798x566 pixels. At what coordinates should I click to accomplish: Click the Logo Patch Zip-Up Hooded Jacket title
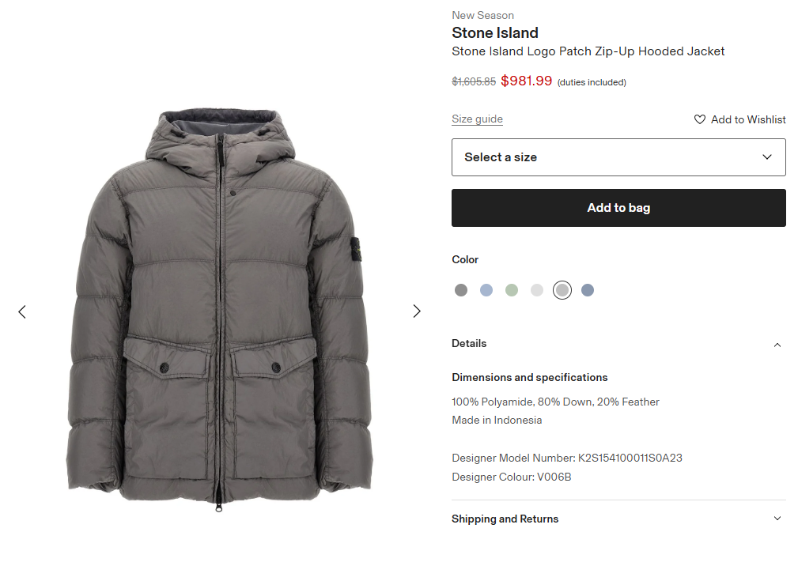pos(588,51)
